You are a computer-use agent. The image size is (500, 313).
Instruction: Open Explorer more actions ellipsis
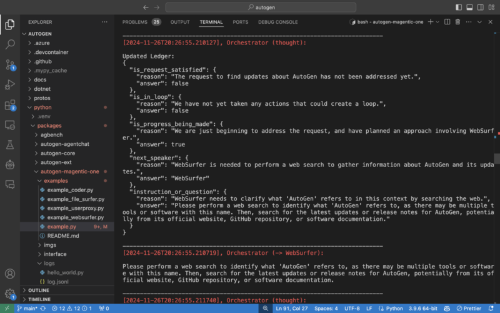click(x=104, y=22)
